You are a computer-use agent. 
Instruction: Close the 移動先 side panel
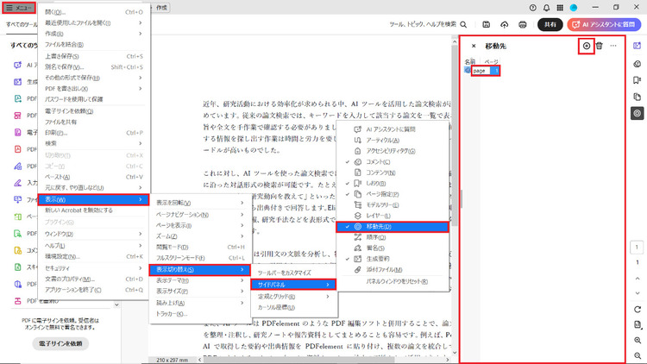[474, 46]
